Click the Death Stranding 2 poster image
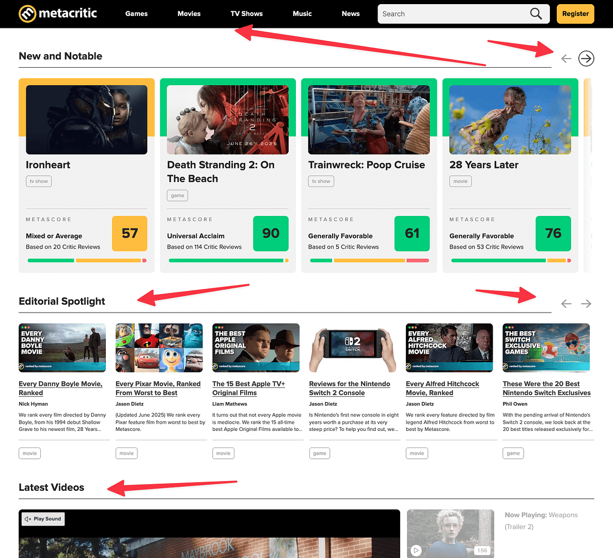 point(228,120)
